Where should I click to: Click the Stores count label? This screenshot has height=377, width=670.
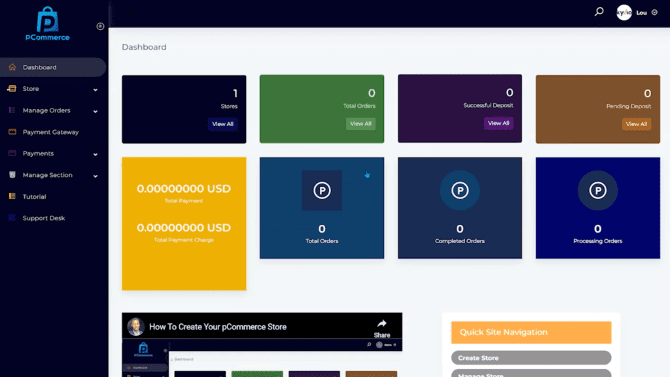coord(229,107)
